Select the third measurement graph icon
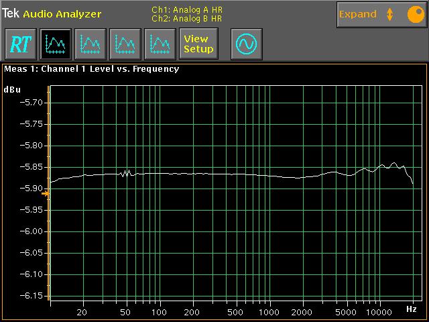 pos(124,44)
